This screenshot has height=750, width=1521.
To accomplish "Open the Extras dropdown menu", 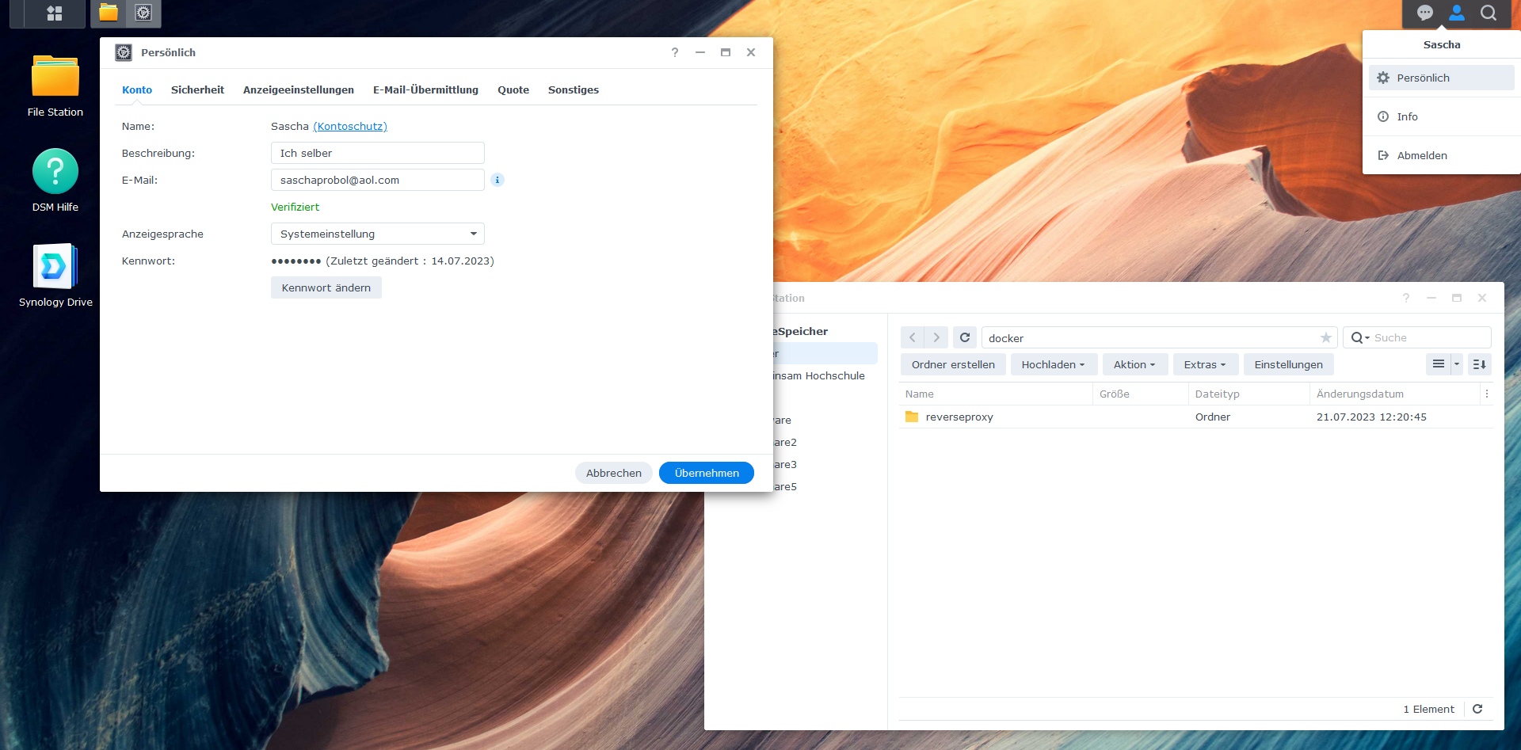I will [1204, 364].
